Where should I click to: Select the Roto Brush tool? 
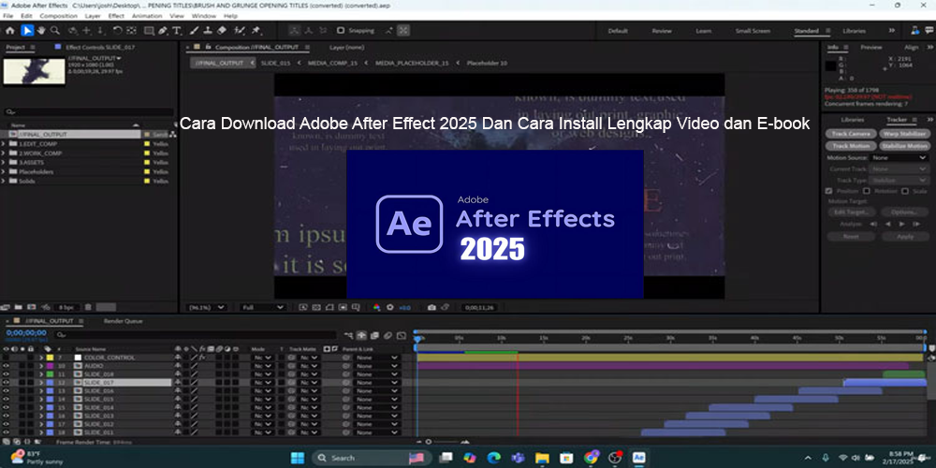click(240, 31)
